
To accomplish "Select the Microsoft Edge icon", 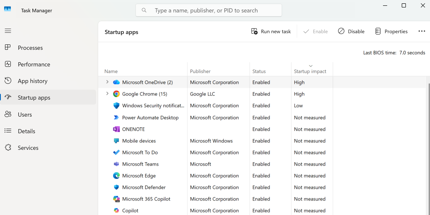I will 116,176.
